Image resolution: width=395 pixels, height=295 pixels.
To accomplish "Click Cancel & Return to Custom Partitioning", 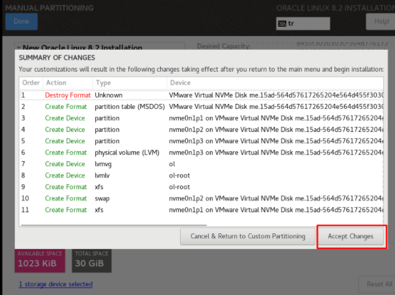I will tap(247, 236).
